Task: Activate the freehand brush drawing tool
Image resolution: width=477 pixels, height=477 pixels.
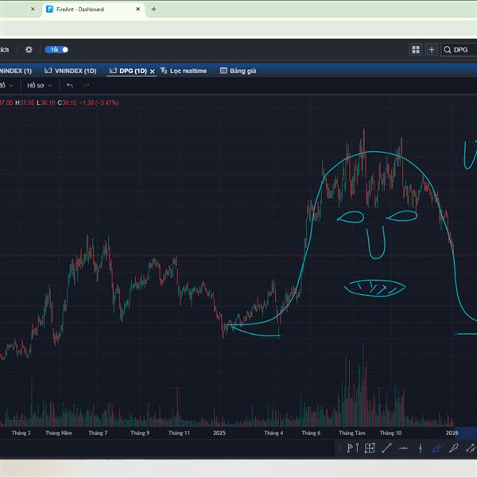Action: (436, 448)
